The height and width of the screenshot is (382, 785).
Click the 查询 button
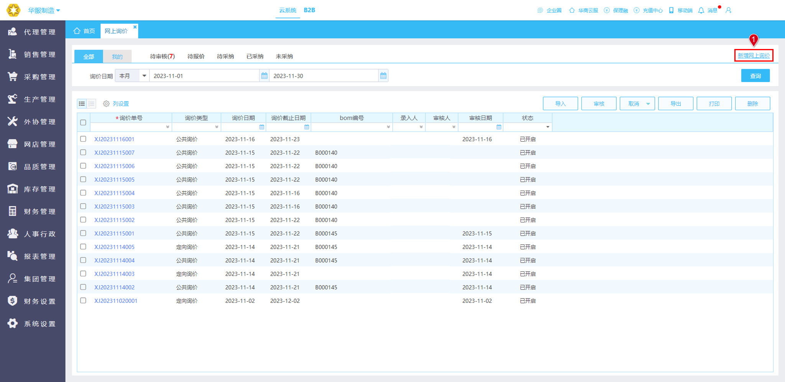(x=755, y=76)
